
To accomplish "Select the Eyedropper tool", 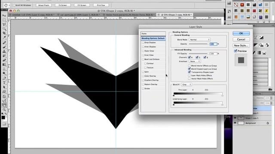I will pos(4,37).
